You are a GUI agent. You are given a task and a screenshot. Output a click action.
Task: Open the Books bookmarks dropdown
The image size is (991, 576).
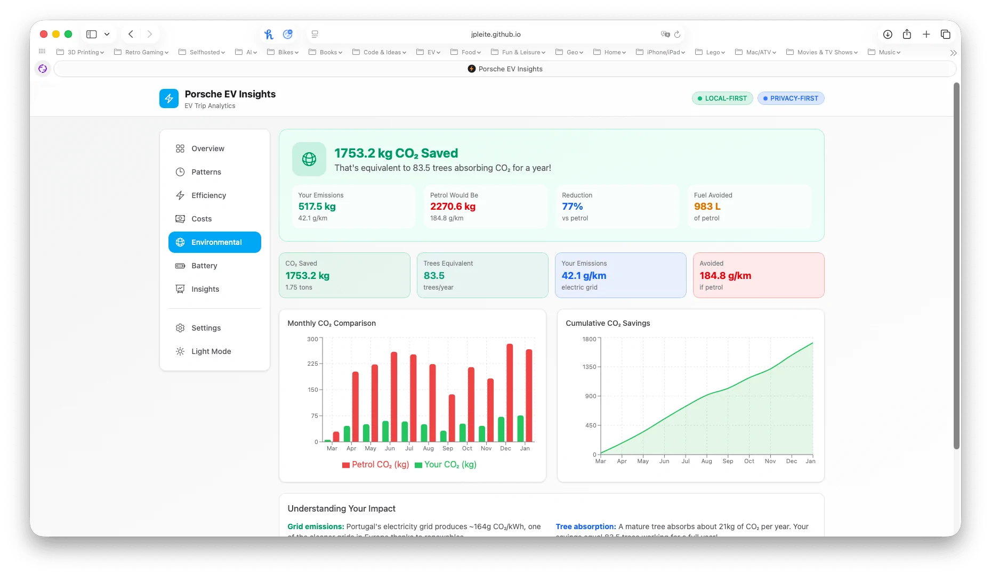[x=325, y=52]
